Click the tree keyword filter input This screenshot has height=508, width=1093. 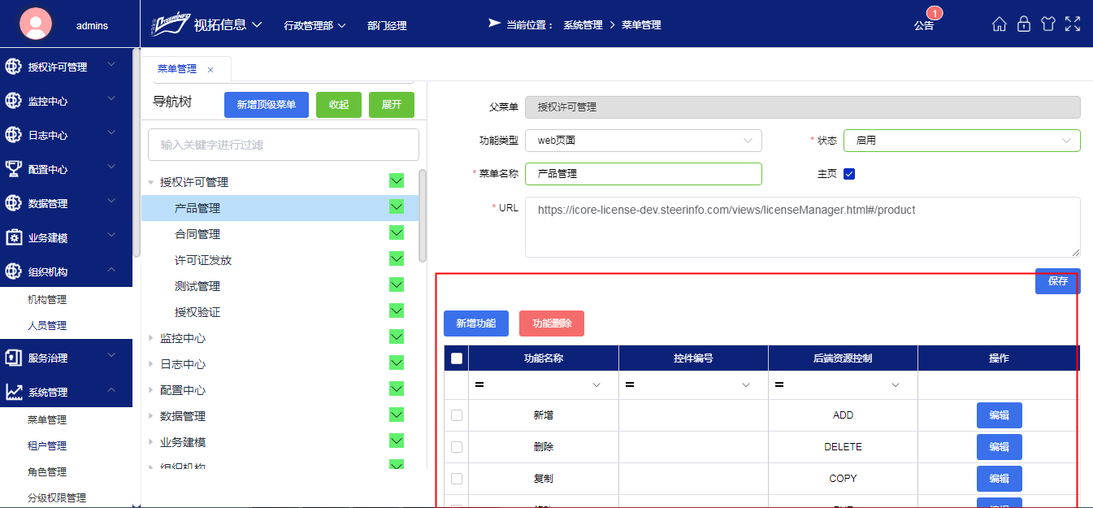point(284,145)
